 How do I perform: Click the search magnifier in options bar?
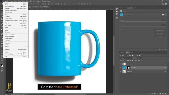click(x=163, y=4)
